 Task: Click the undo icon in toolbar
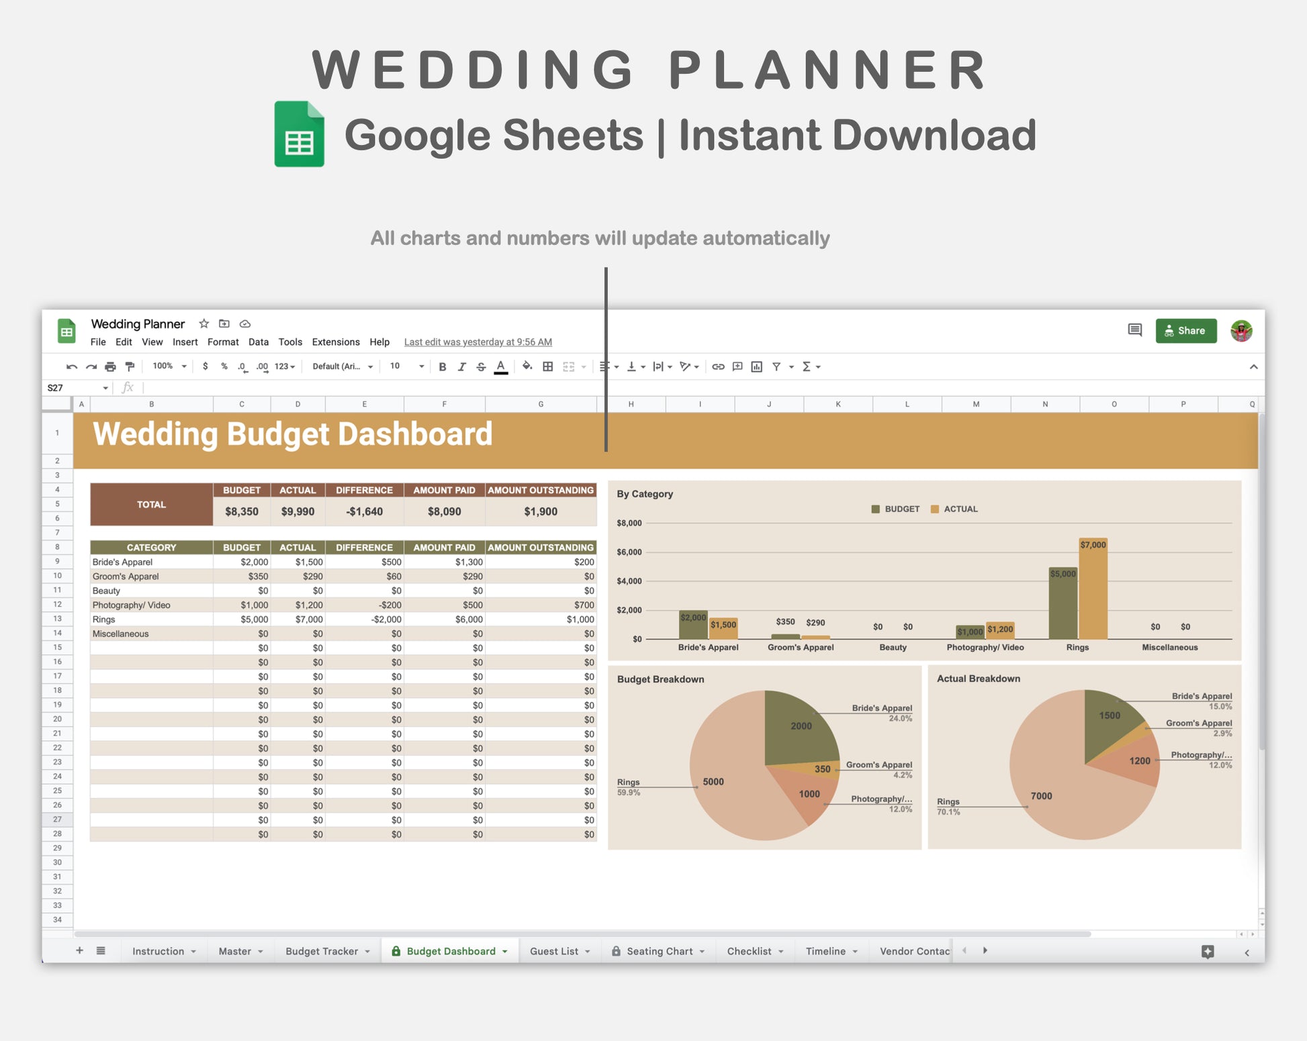(71, 366)
